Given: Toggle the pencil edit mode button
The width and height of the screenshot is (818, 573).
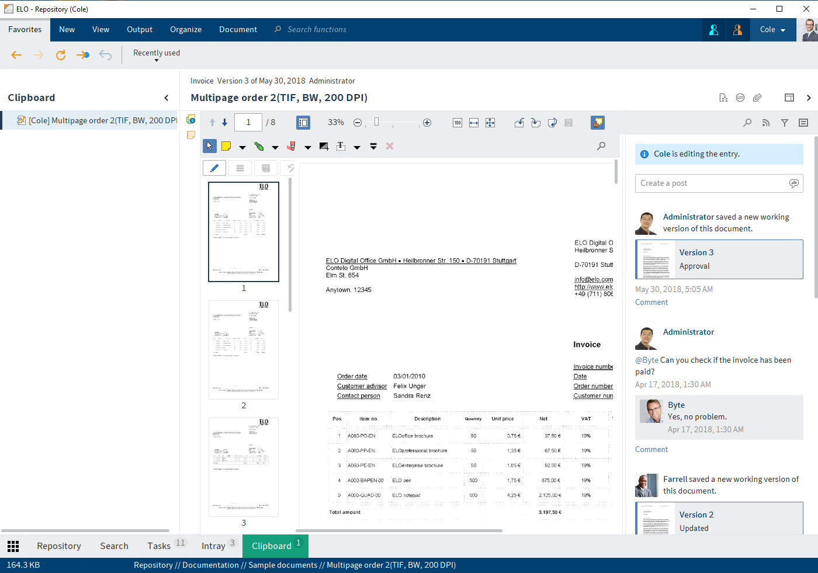Looking at the screenshot, I should 214,168.
